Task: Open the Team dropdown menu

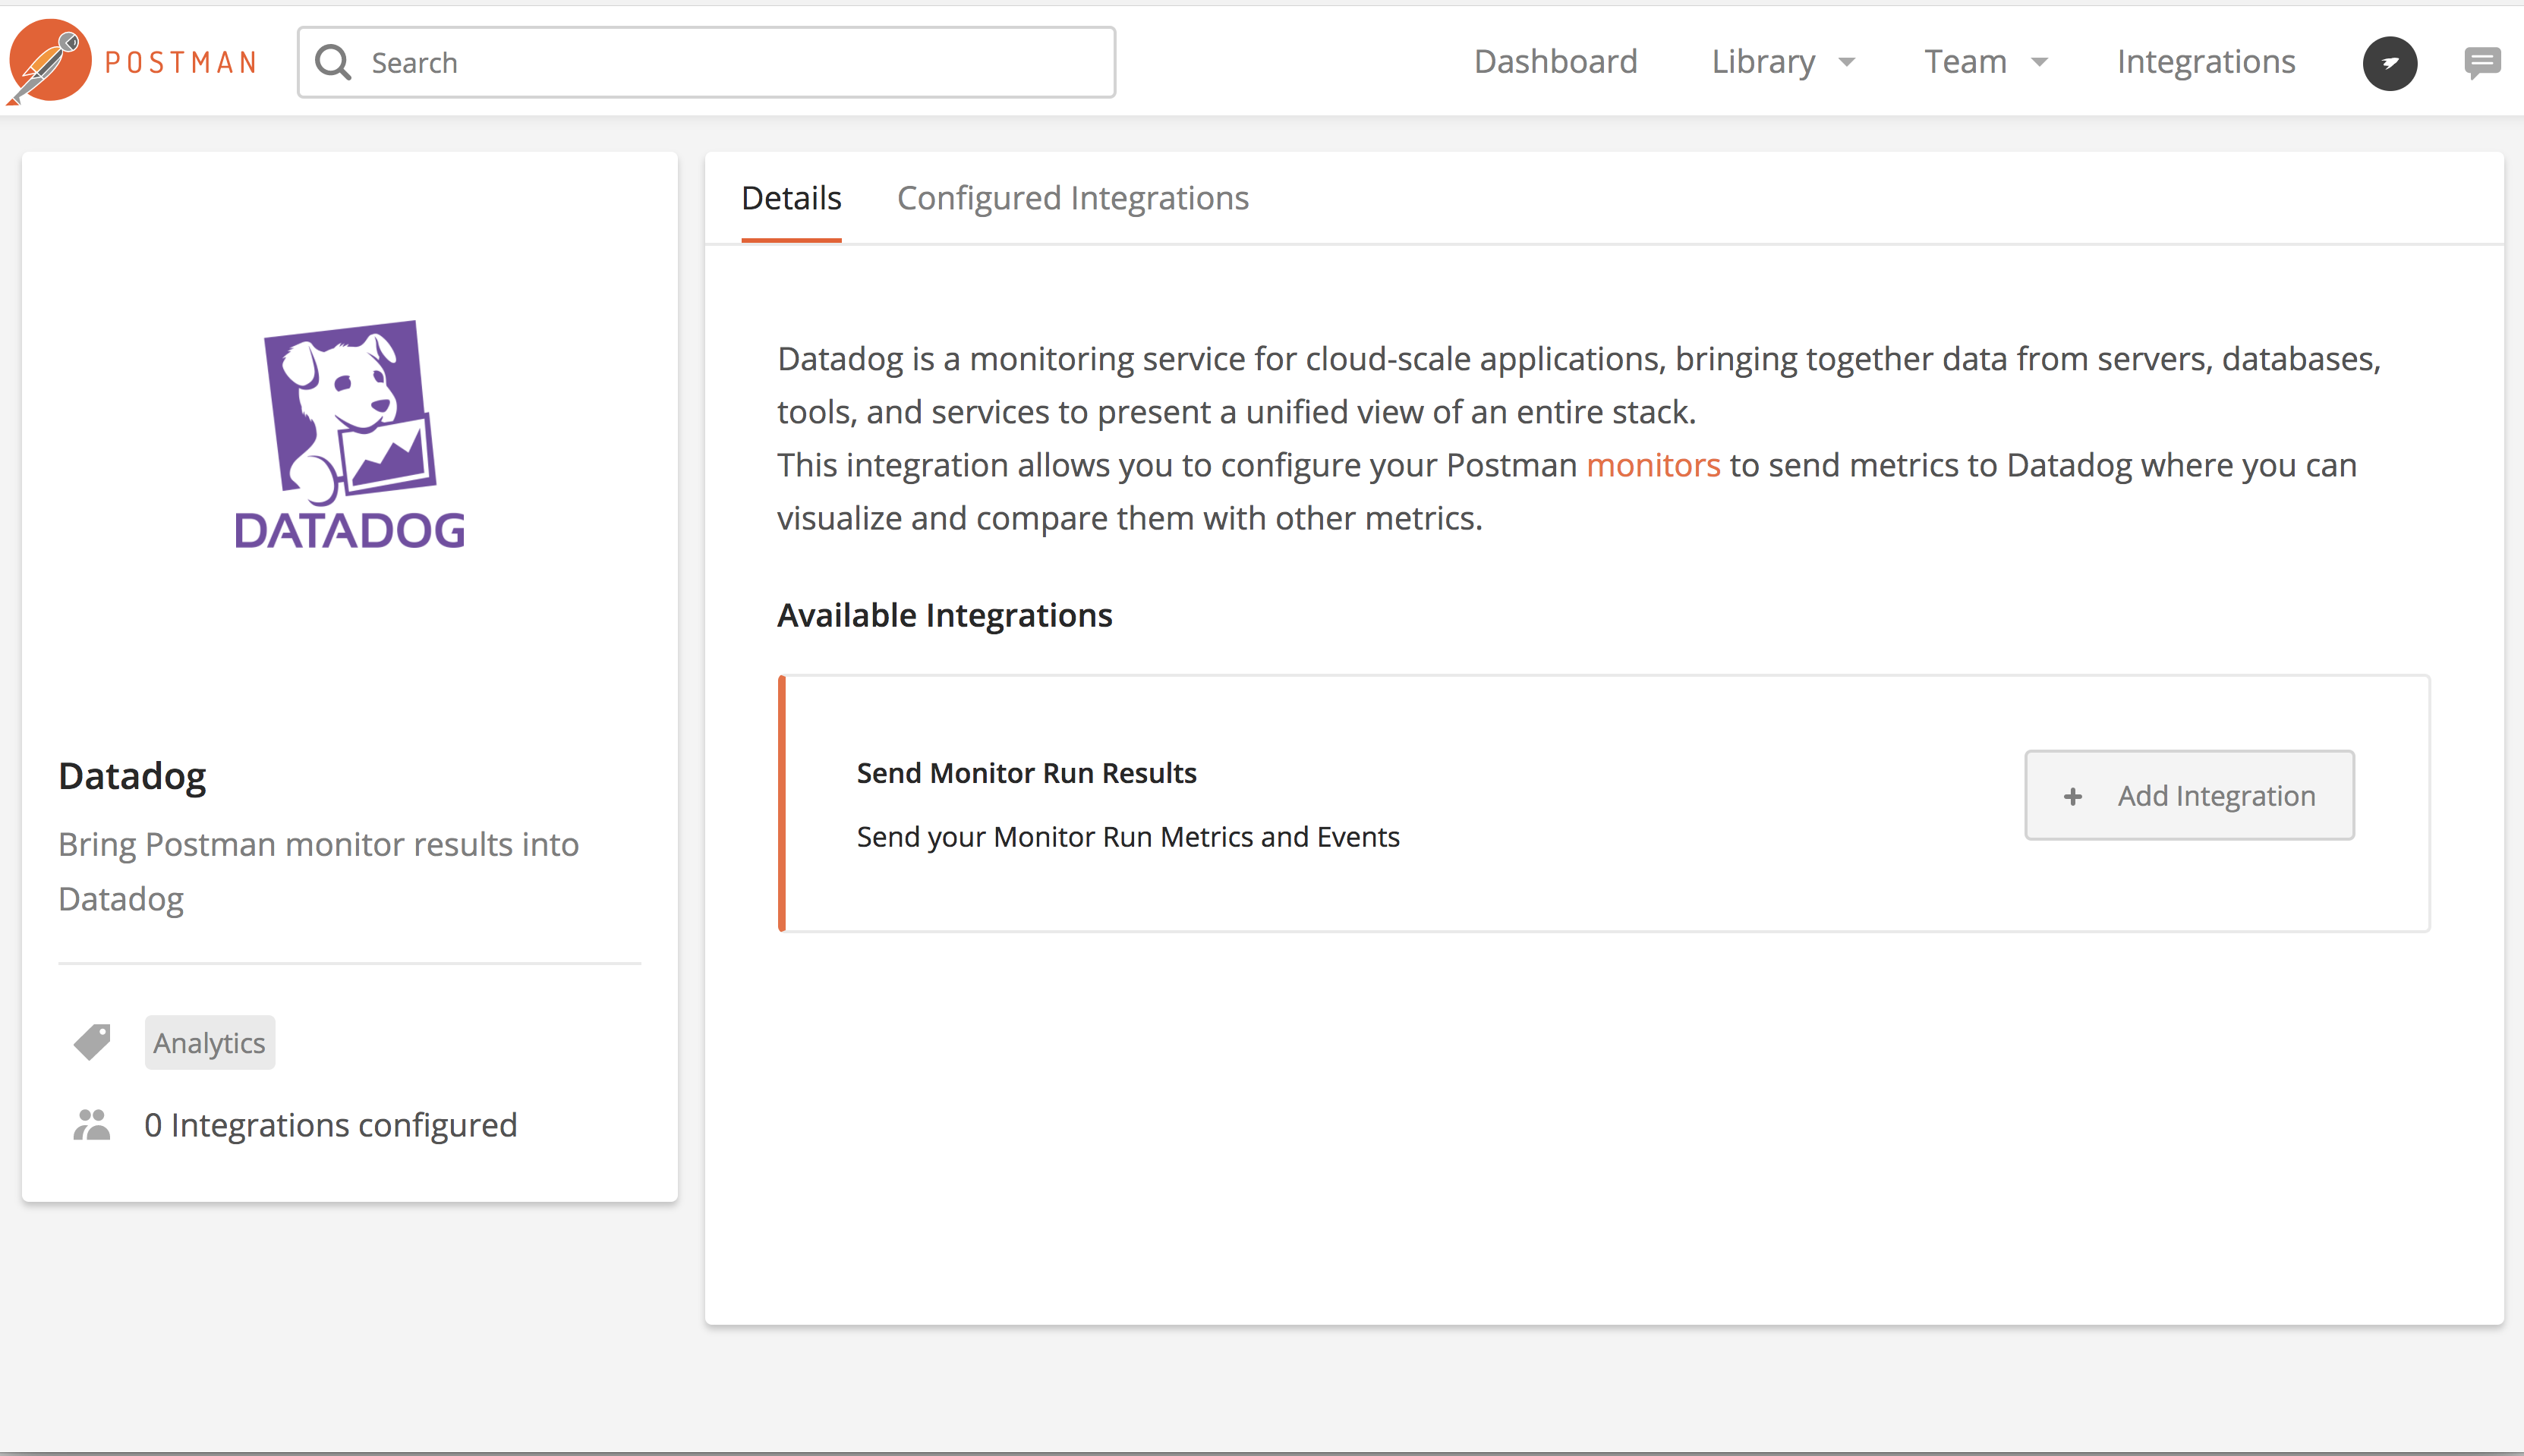Action: [x=1985, y=61]
